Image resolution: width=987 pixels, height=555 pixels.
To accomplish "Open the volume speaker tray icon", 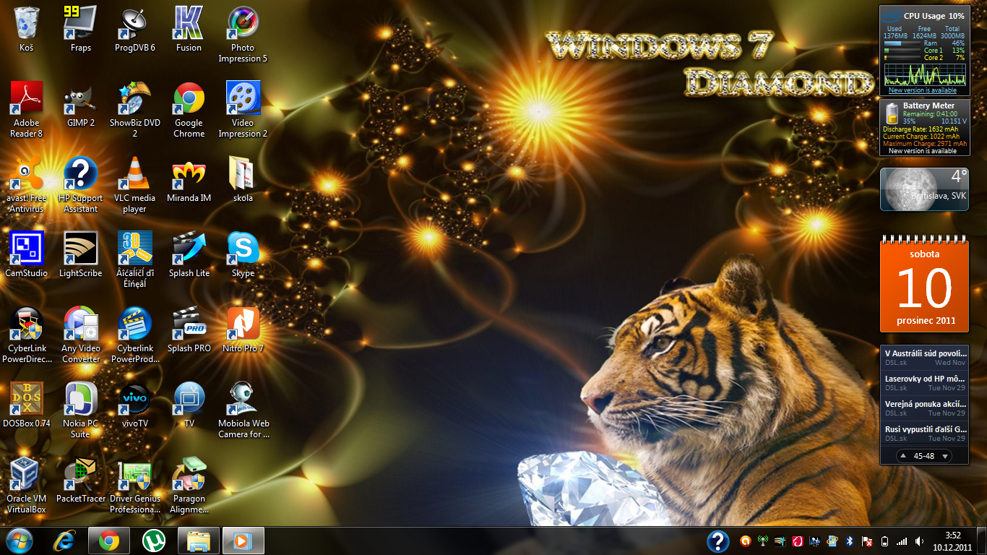I will (x=919, y=541).
